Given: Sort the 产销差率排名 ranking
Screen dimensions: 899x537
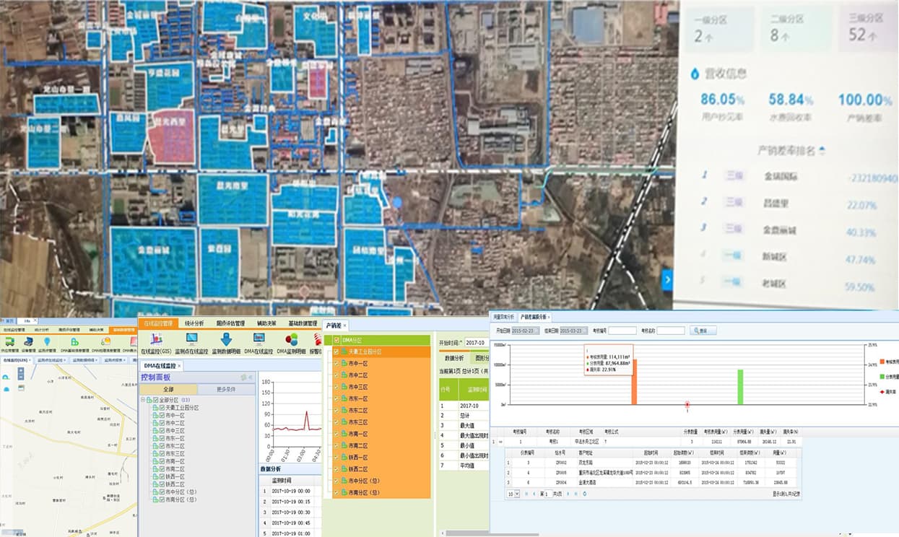Looking at the screenshot, I should 822,151.
